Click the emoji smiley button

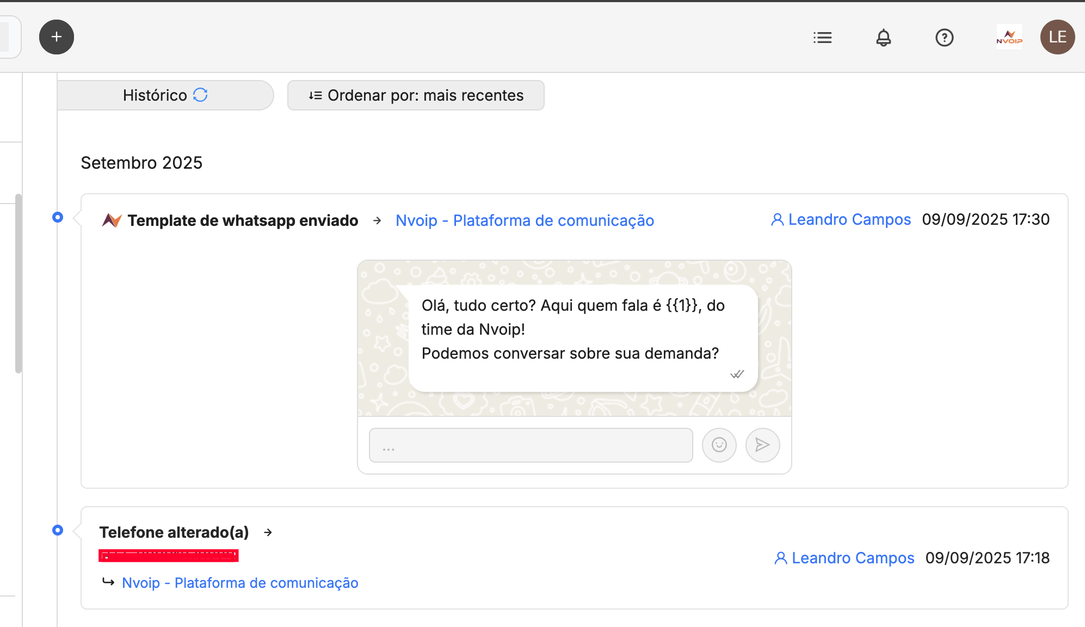point(719,445)
